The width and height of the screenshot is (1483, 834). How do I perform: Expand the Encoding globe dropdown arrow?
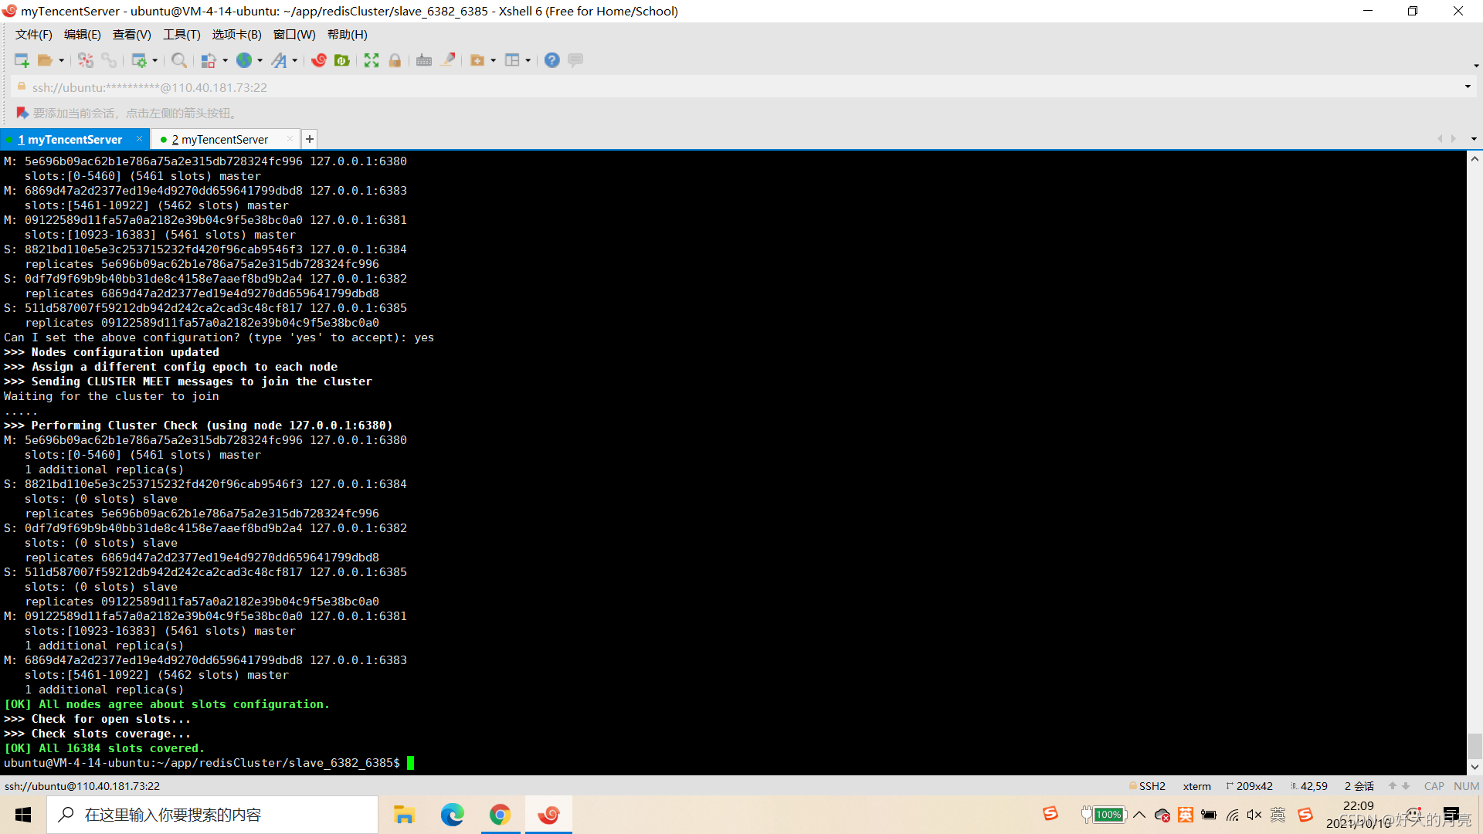click(x=260, y=60)
